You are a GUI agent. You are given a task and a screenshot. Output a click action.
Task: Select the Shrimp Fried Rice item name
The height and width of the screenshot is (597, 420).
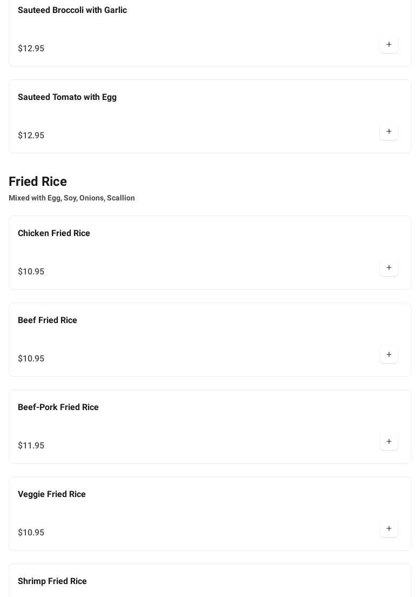tap(52, 581)
